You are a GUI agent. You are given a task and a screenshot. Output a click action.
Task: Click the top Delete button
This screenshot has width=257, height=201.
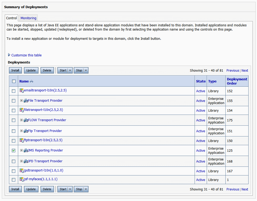tap(47, 70)
